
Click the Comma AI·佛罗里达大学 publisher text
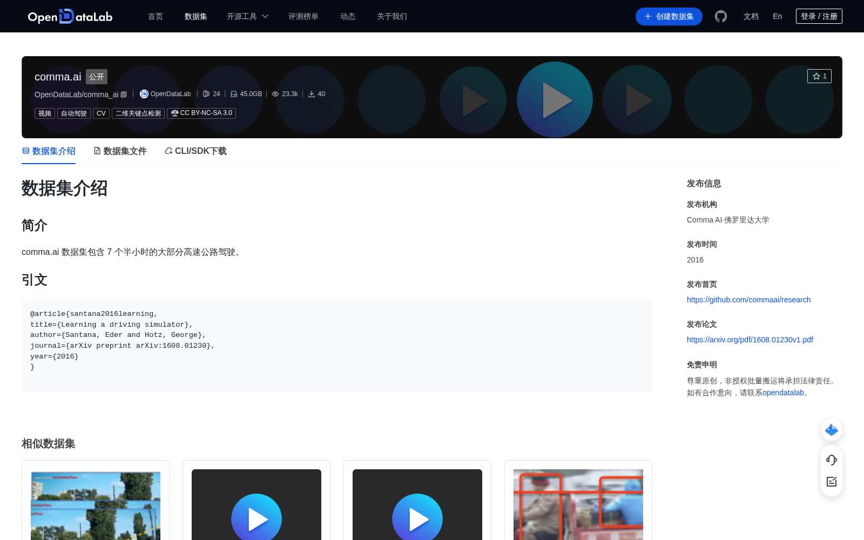click(728, 220)
